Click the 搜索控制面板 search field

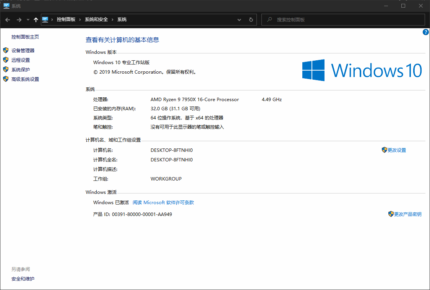tap(343, 20)
